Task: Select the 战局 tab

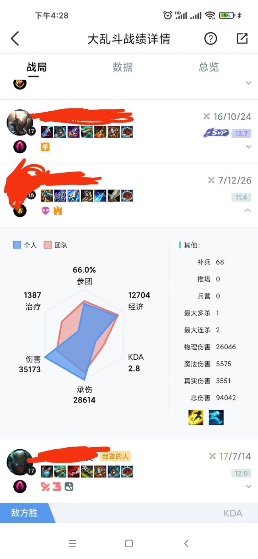Action: coord(37,67)
